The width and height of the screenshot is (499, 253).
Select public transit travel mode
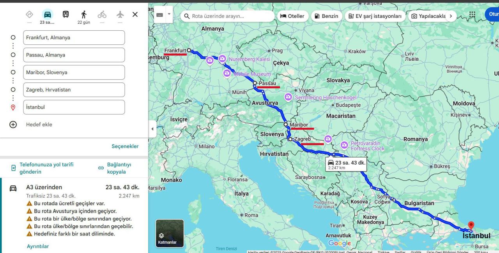click(66, 14)
